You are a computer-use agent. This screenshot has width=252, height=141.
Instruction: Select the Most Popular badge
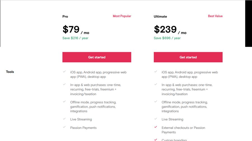tap(122, 16)
